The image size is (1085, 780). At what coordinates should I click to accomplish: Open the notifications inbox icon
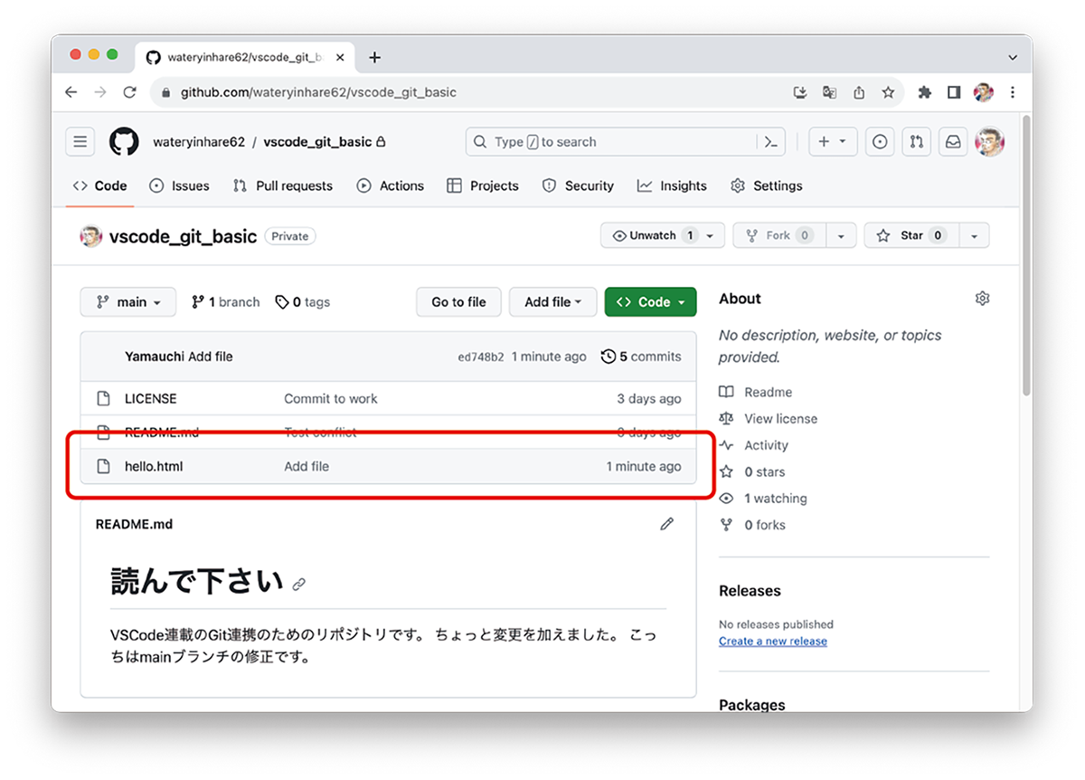953,142
